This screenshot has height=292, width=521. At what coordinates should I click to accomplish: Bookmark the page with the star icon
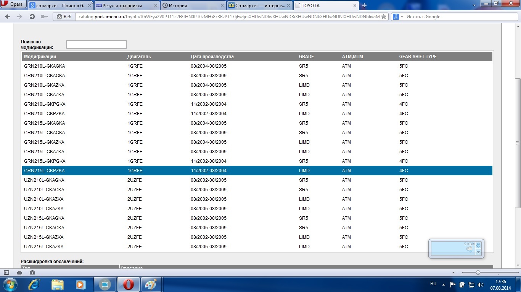click(384, 17)
